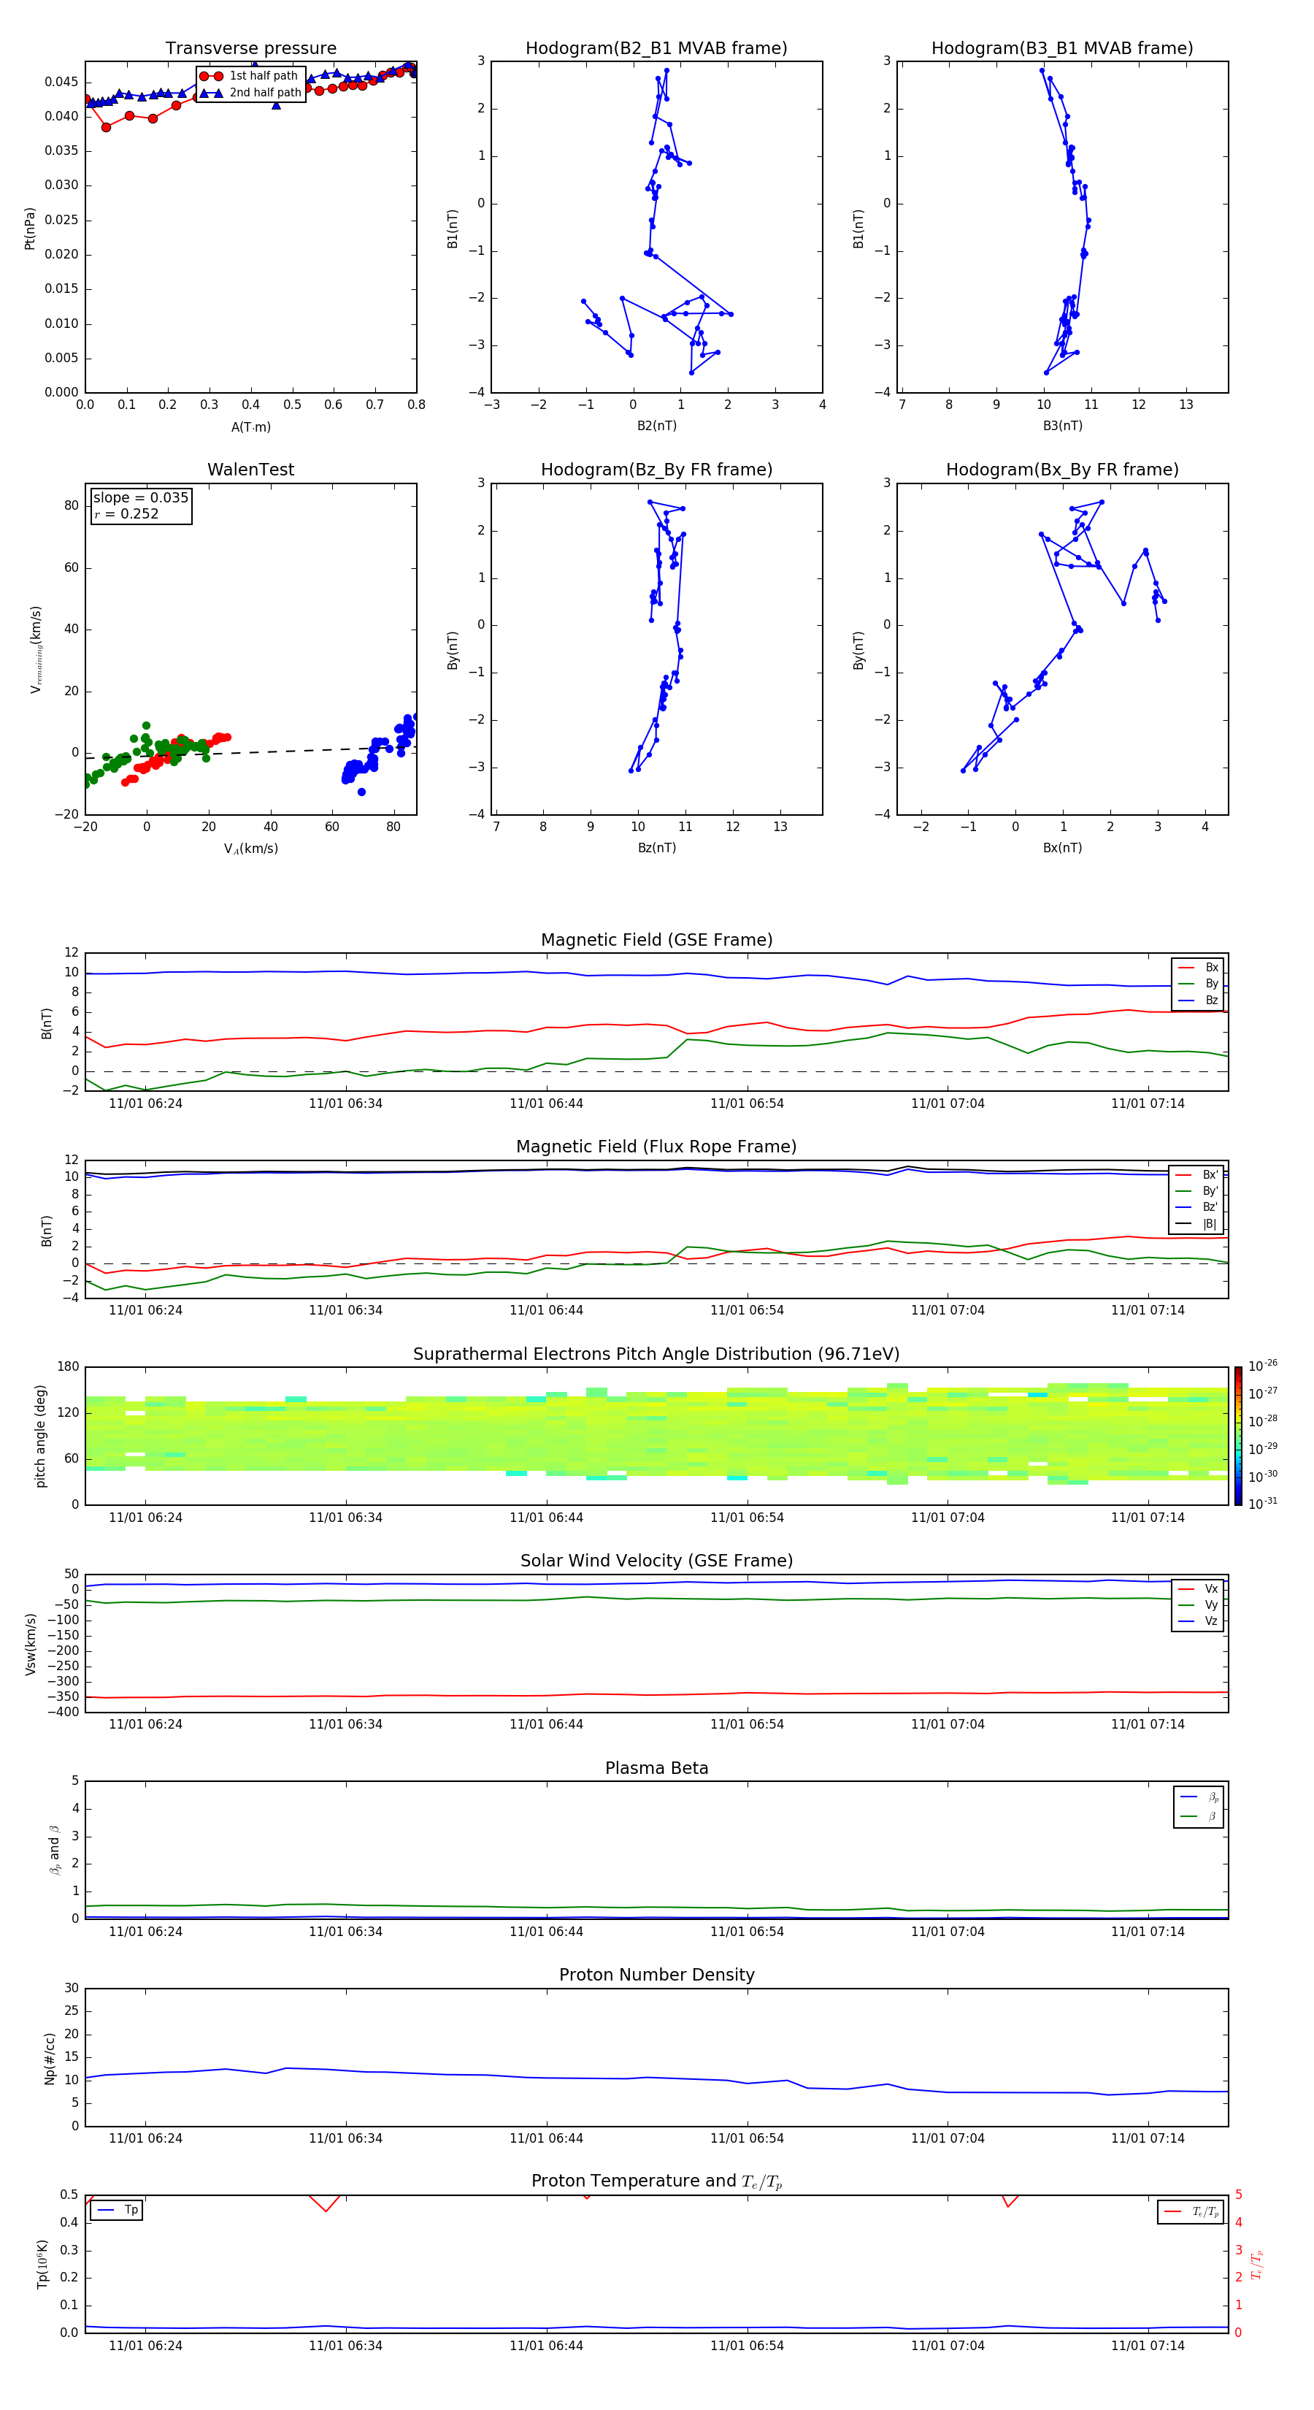Screen dimensions: 1314x2410
Task: Select the "B2(nT)" axis label
Action: point(656,426)
